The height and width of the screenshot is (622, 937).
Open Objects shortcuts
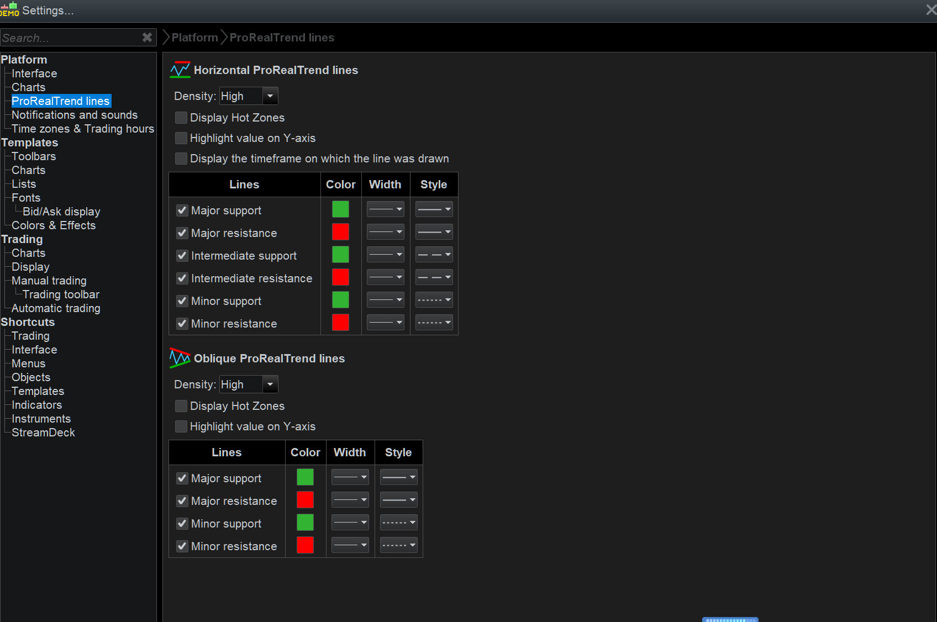pyautogui.click(x=31, y=377)
